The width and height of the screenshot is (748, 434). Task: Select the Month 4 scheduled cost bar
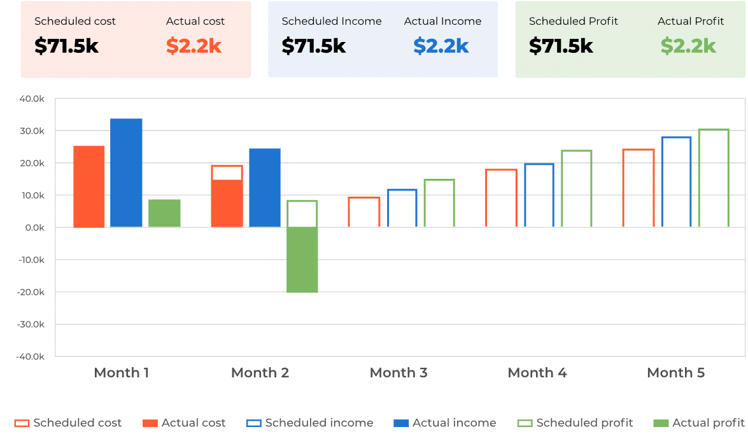tap(502, 198)
